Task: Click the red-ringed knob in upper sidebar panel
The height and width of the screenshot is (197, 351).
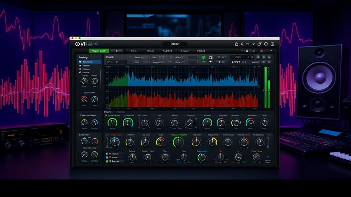Action: [84, 99]
